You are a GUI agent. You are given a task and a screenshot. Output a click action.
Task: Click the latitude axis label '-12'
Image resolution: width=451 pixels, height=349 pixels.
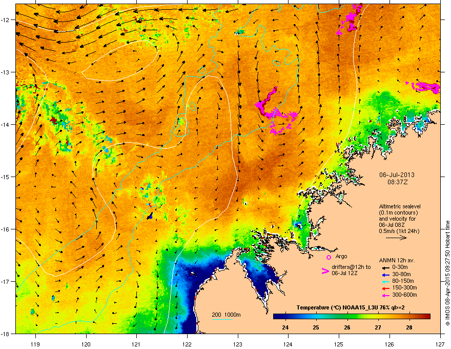tap(6, 20)
